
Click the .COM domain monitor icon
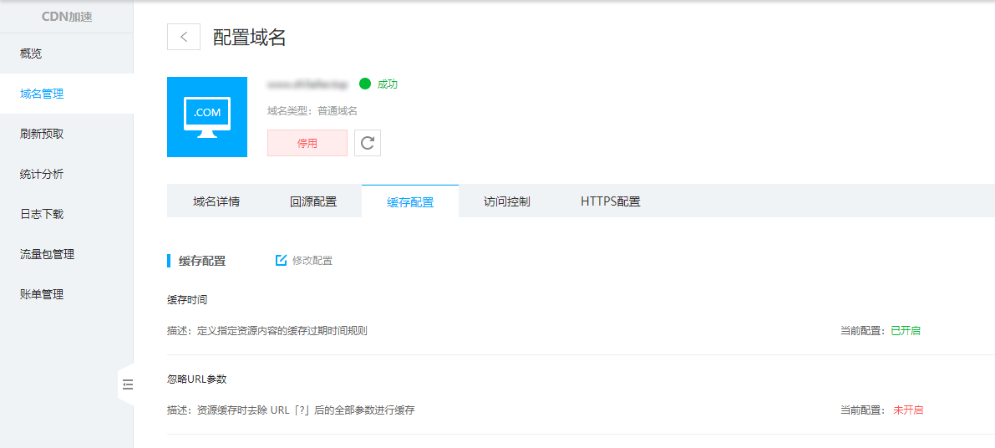point(207,117)
